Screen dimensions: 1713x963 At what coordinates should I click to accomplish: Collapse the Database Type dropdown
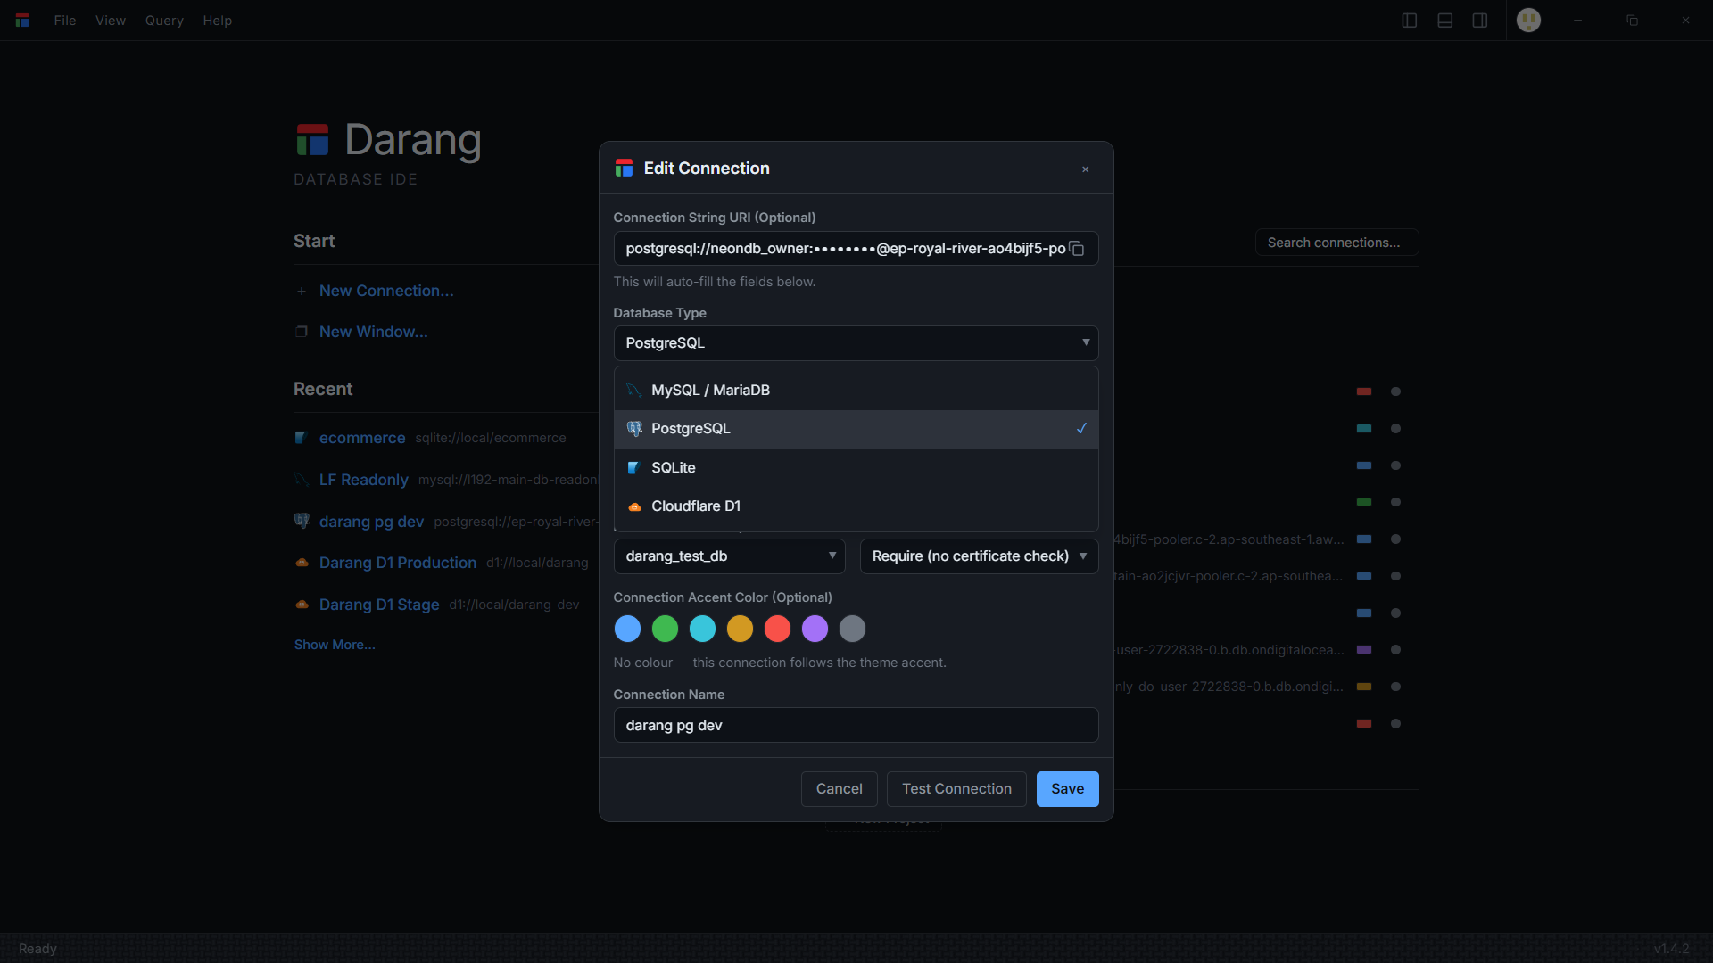[856, 343]
